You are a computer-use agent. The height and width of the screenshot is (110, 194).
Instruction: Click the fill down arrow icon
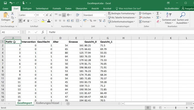click(x=158, y=17)
